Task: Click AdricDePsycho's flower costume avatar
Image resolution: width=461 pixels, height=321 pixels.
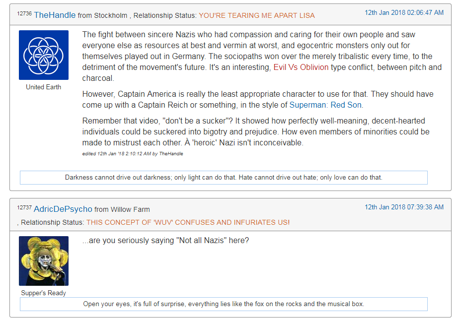Action: tap(44, 261)
